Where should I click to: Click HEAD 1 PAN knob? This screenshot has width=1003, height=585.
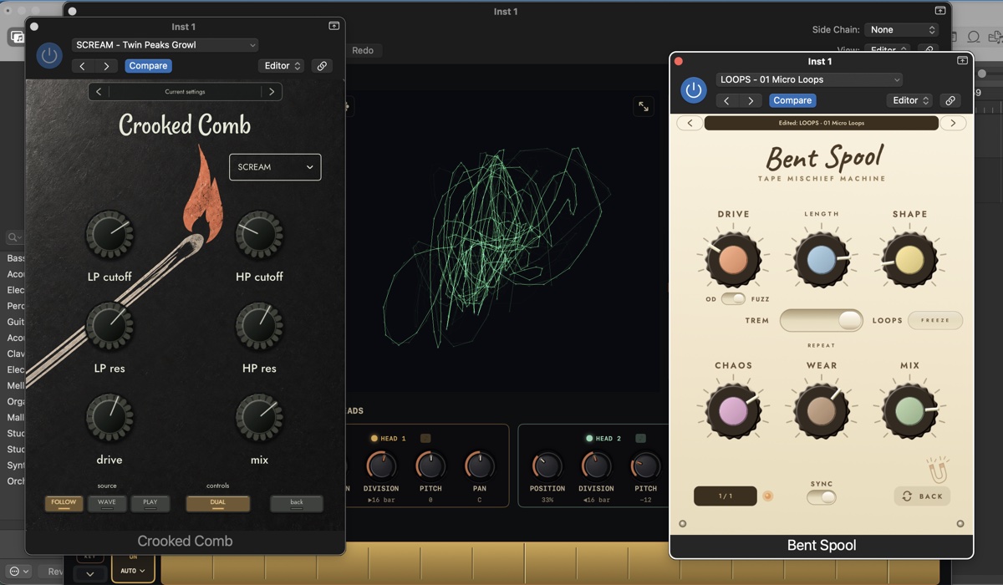coord(479,465)
